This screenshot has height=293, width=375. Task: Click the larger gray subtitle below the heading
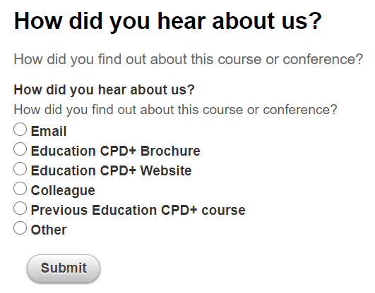(x=189, y=59)
